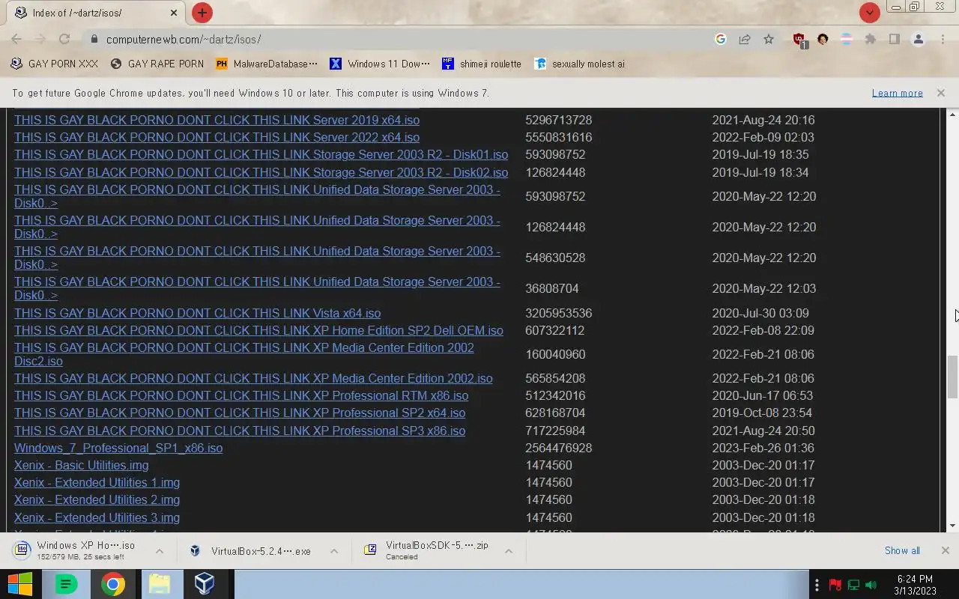Open the uBlock Origin extension icon
Screen dimensions: 959x599
coord(799,40)
